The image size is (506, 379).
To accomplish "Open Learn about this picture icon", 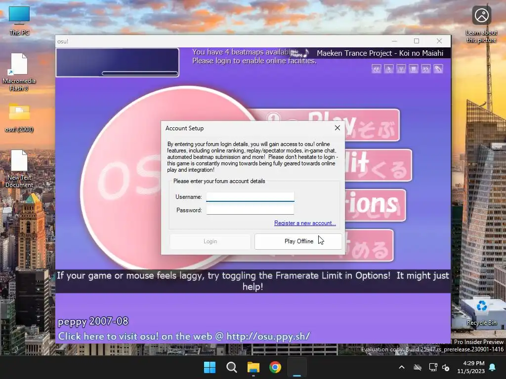I will pos(481,24).
